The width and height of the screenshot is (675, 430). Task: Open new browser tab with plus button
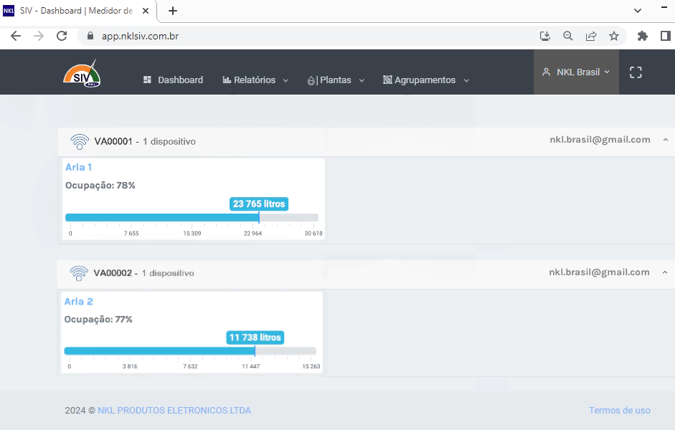pyautogui.click(x=173, y=11)
